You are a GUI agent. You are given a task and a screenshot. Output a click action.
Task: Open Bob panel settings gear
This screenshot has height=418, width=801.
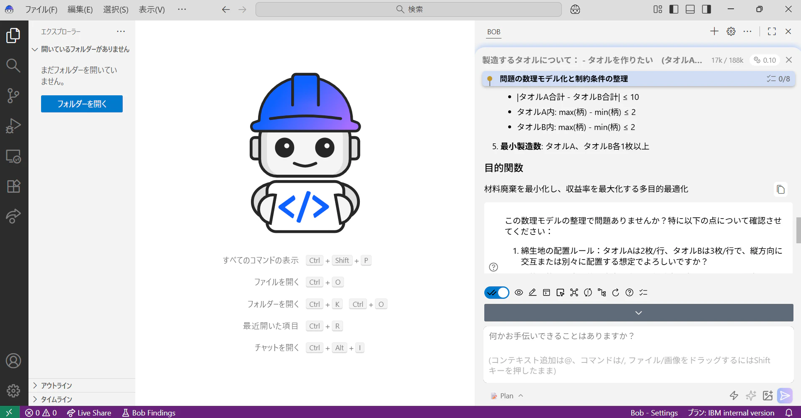tap(731, 31)
